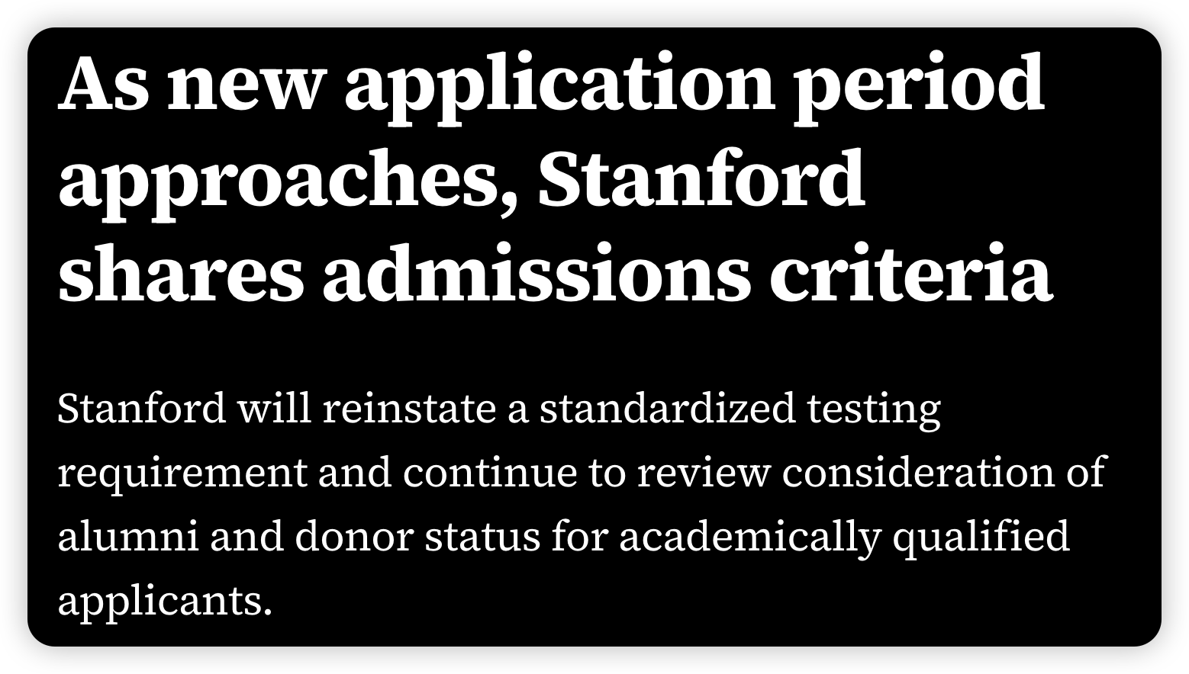Screen dimensions: 1189x674
Task: Click the word "Stanford" in the headline
Action: pyautogui.click(x=701, y=179)
